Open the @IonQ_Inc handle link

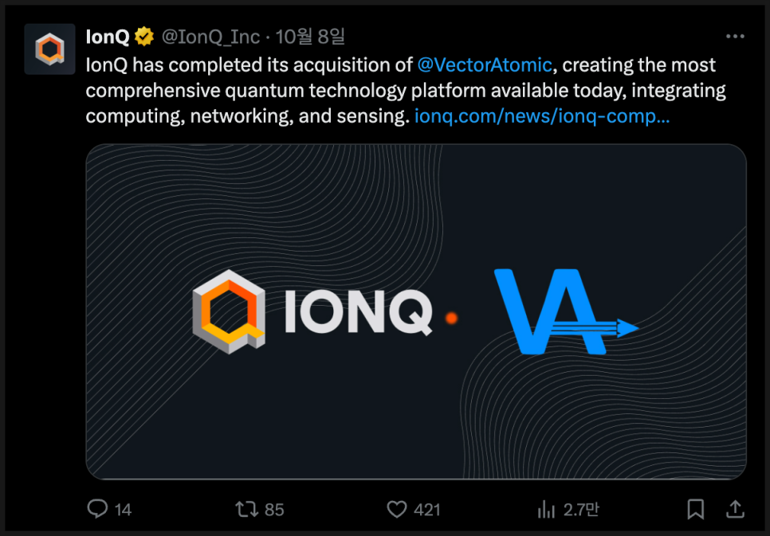(210, 37)
